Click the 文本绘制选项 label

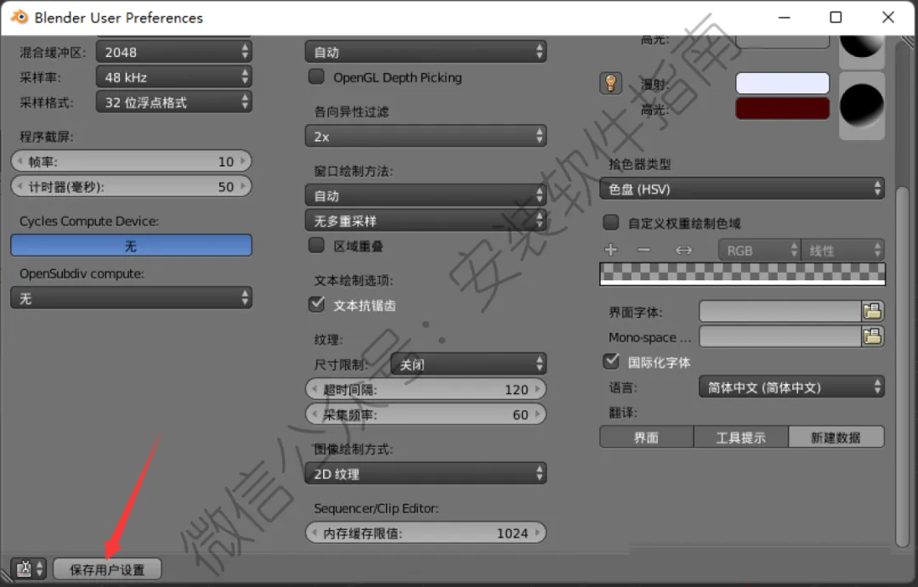[353, 280]
